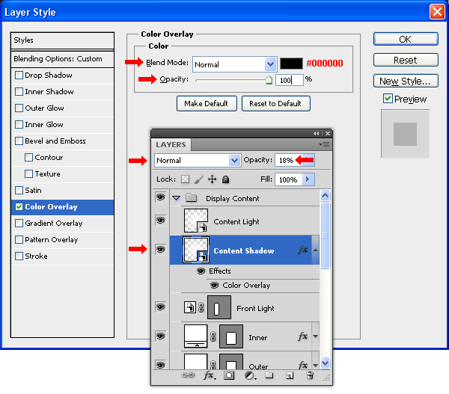Image resolution: width=449 pixels, height=394 pixels.
Task: Click the add layer mask icon
Action: click(230, 376)
